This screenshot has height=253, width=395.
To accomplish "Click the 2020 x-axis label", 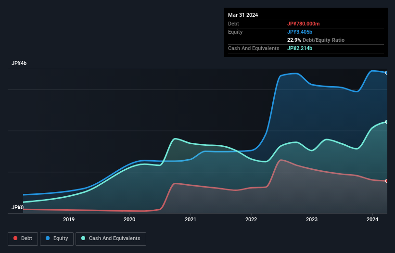I will pyautogui.click(x=129, y=219).
